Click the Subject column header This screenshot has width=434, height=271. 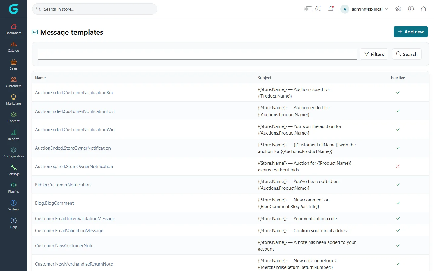pyautogui.click(x=265, y=78)
